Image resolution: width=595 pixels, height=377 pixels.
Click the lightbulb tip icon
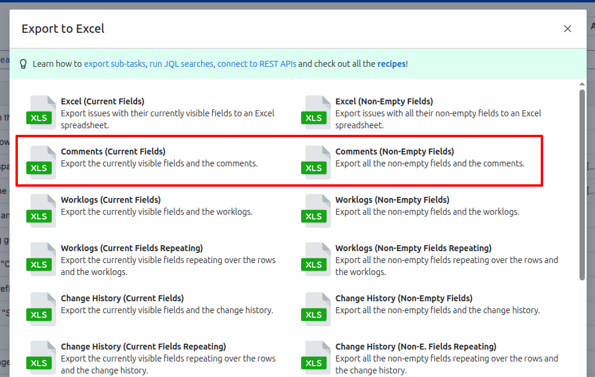pos(23,63)
